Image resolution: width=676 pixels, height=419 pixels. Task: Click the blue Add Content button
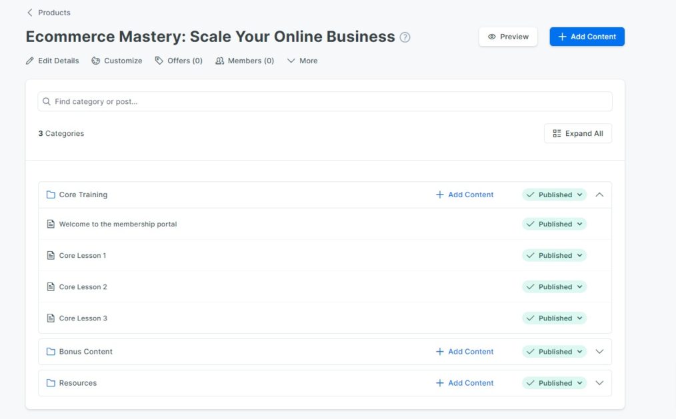pyautogui.click(x=587, y=37)
